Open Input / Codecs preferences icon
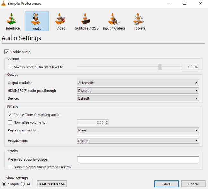208x189 pixels. click(114, 19)
